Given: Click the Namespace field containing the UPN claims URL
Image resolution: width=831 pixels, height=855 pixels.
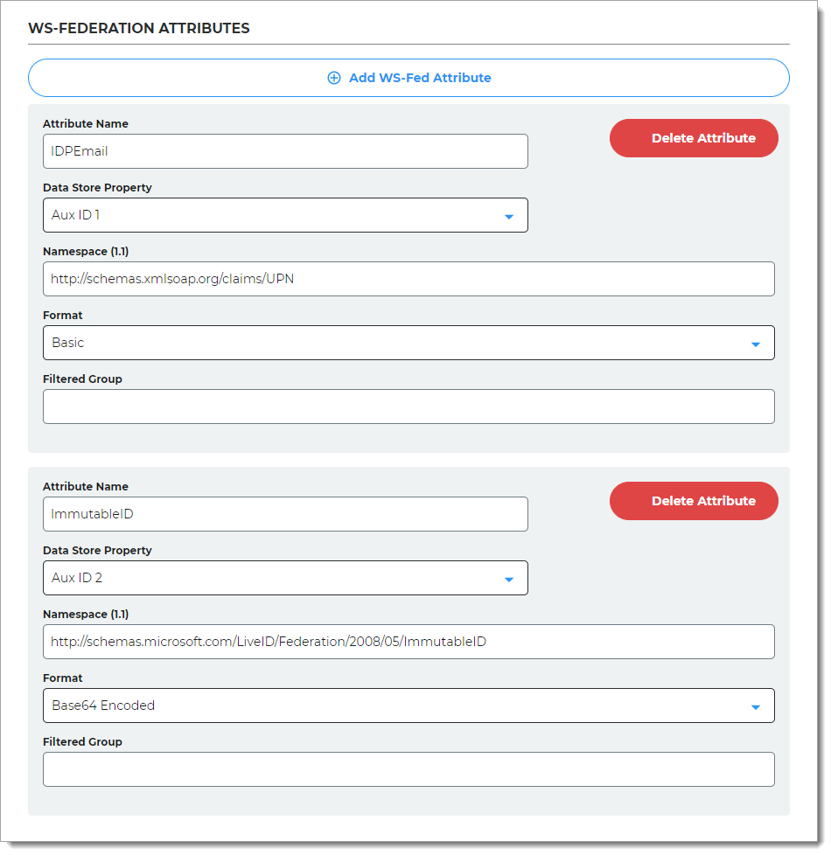Looking at the screenshot, I should click(409, 279).
